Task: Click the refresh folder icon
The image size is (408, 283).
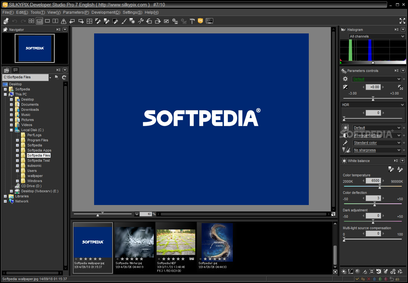Action: (64, 77)
